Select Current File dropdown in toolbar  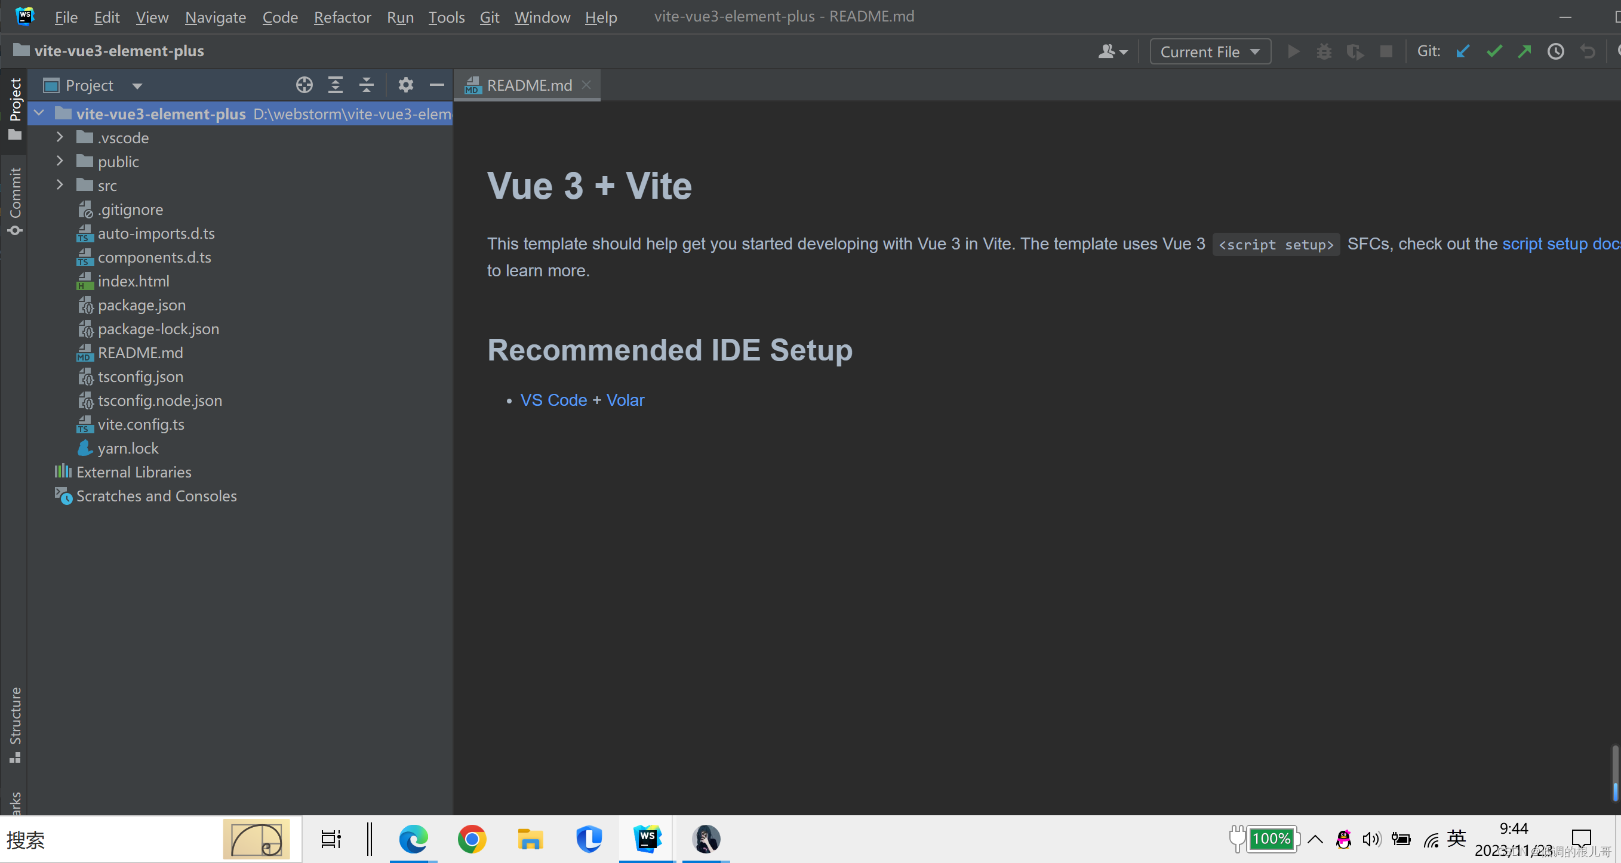(1208, 50)
